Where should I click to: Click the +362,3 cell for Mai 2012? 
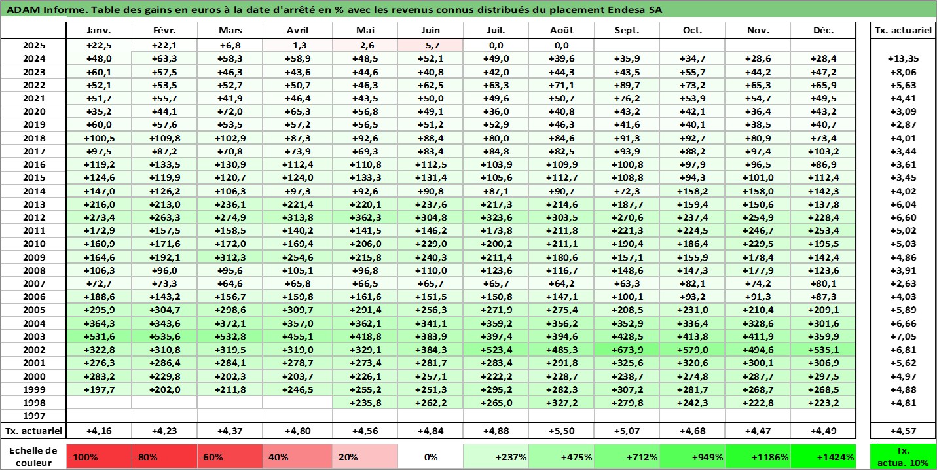click(365, 217)
